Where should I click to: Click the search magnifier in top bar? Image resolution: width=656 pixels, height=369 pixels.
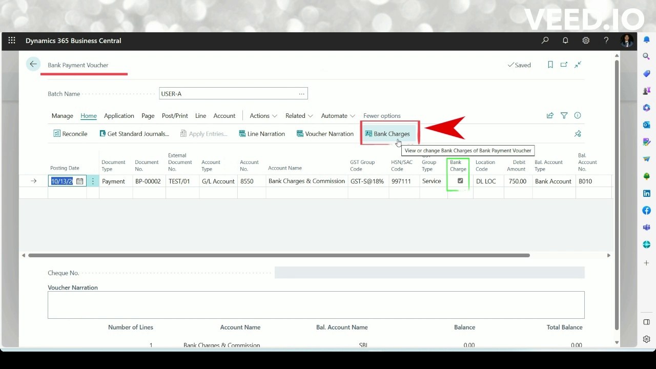545,40
